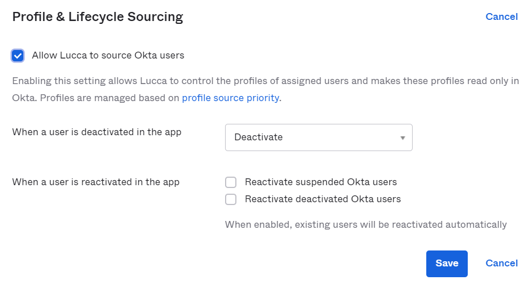This screenshot has height=284, width=528.
Task: Tick Reactivate deactivated Okta users checkbox
Action: [231, 199]
